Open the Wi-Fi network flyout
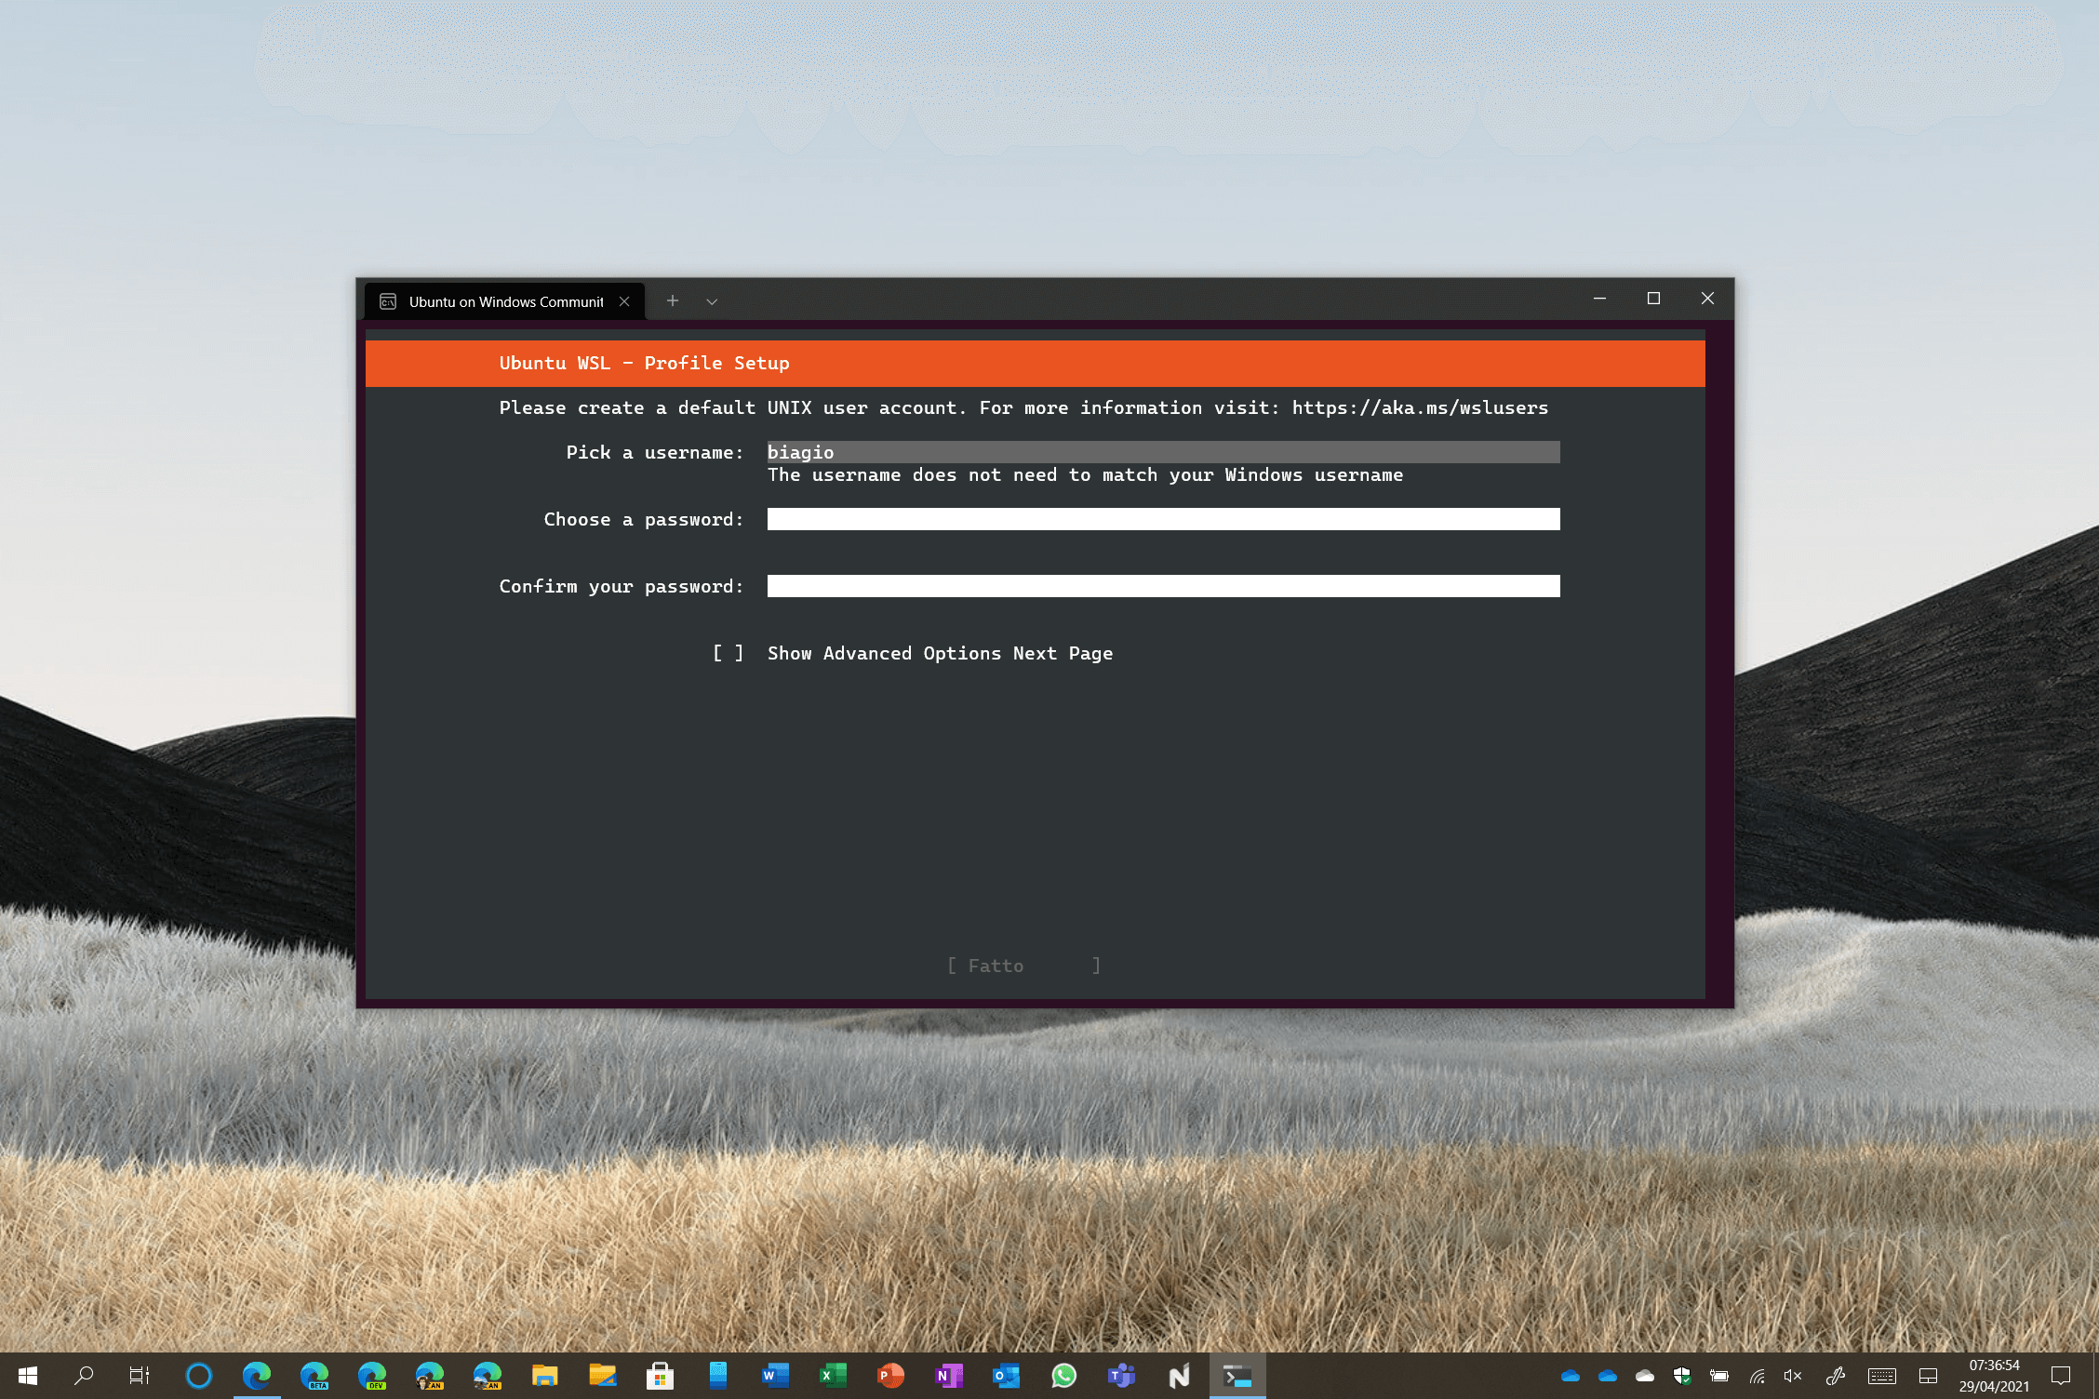The width and height of the screenshot is (2099, 1399). coord(1757,1376)
